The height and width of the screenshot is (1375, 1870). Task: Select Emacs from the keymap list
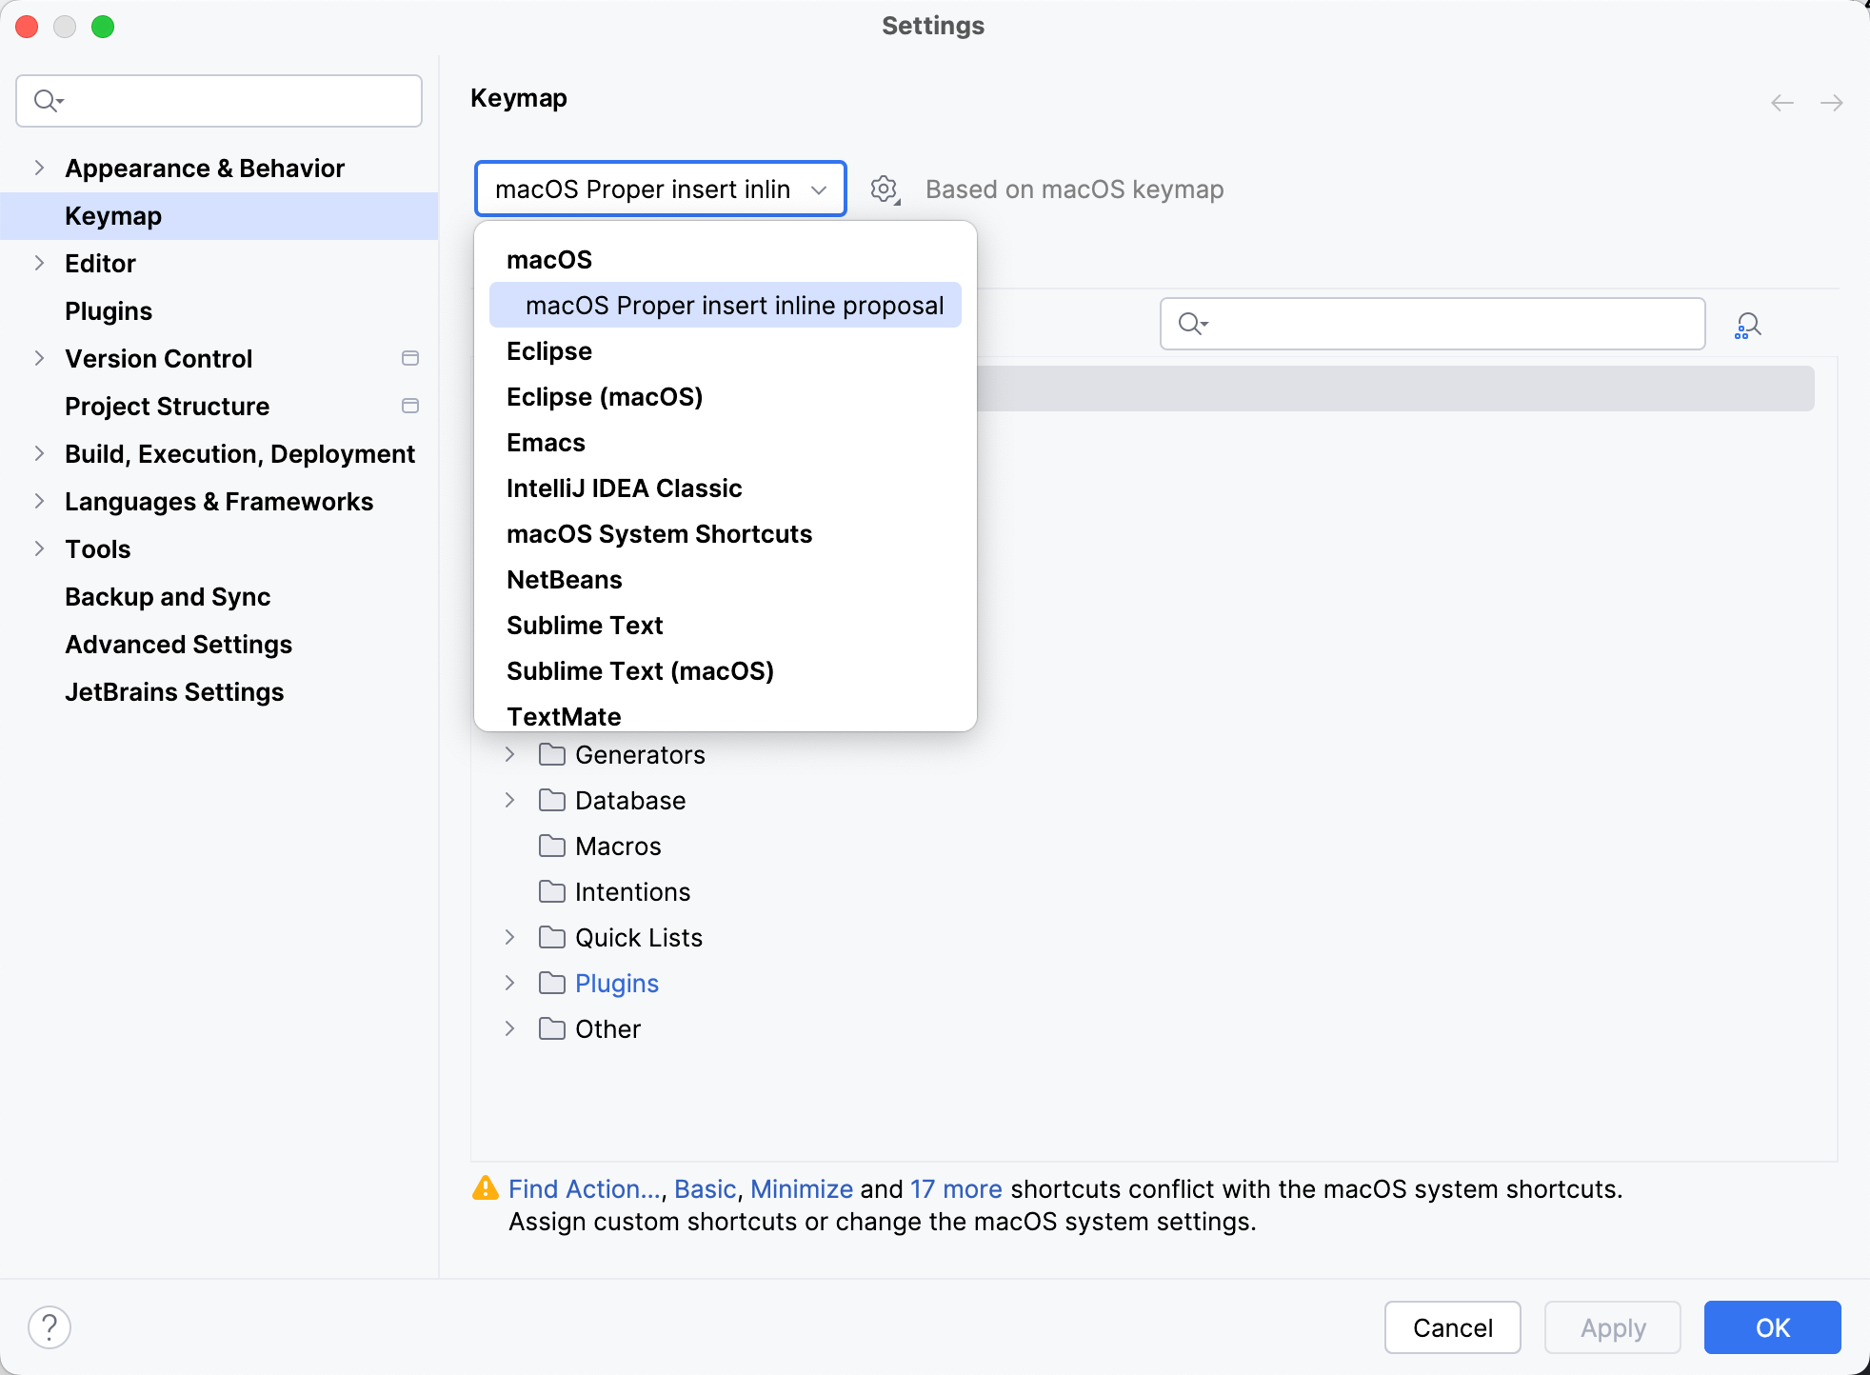pos(545,442)
